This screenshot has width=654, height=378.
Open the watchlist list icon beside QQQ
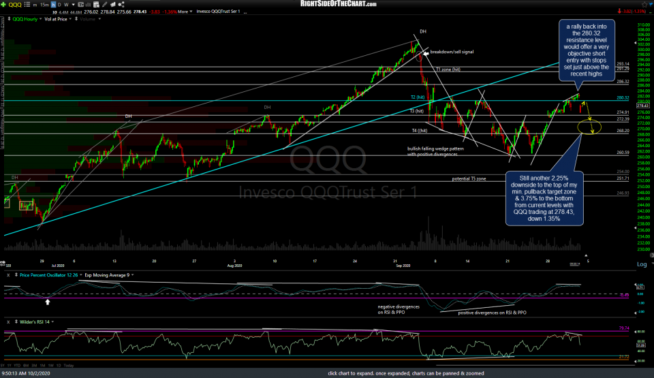tap(27, 5)
